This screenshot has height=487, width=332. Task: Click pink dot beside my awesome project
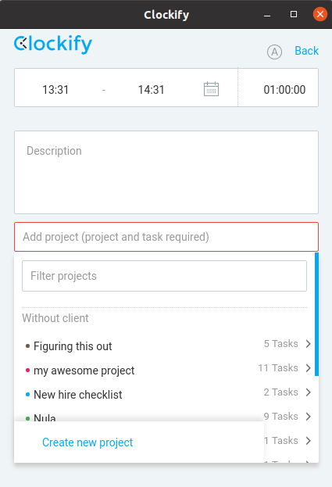[x=27, y=370]
